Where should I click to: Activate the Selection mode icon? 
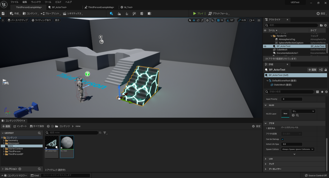[x=111, y=13]
